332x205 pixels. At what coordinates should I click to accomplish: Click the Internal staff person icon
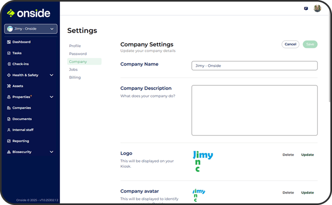point(9,130)
